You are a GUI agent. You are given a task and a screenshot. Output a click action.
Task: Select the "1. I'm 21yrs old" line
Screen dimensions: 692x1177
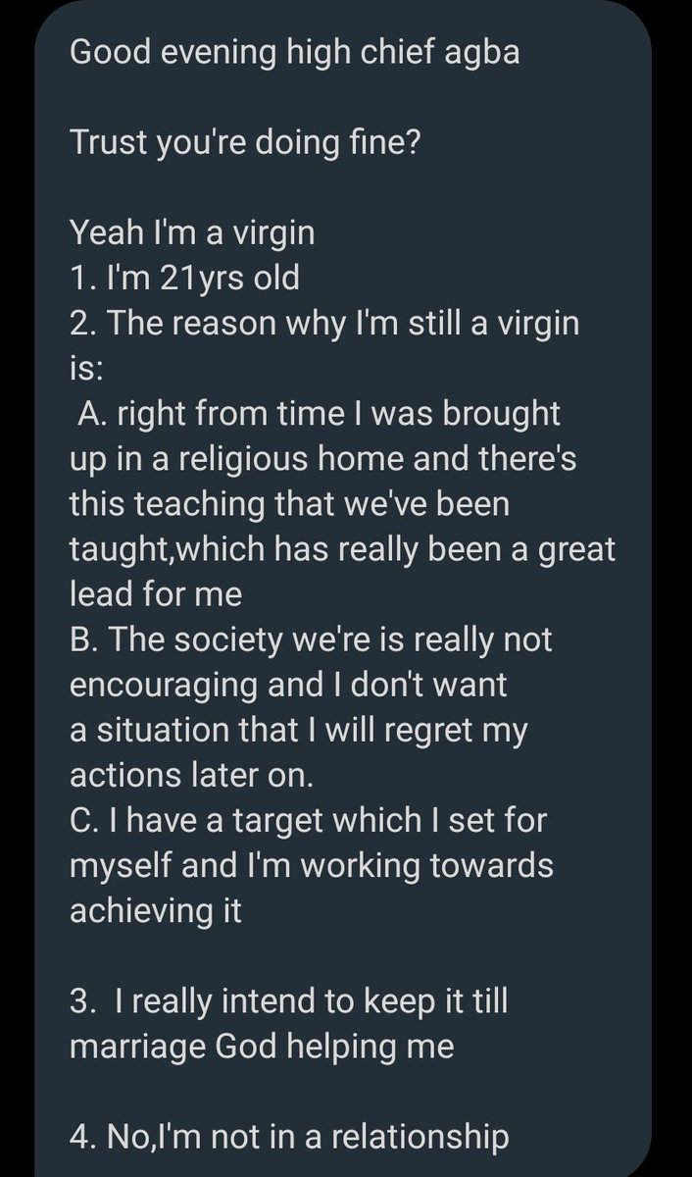coord(184,281)
